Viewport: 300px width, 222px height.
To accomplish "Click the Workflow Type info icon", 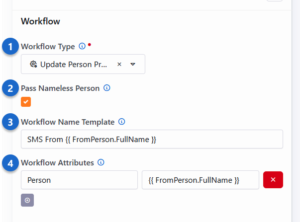I will (83, 47).
